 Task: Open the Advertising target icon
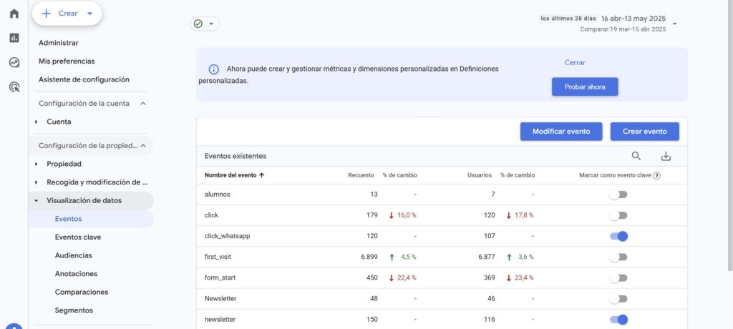click(x=14, y=87)
